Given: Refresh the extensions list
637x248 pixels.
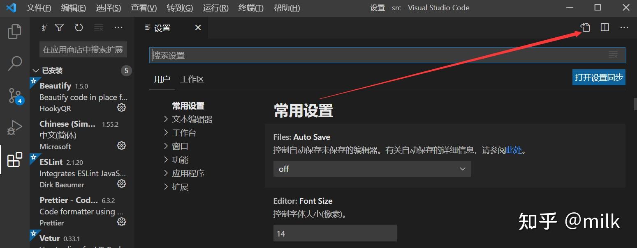Looking at the screenshot, I should [x=78, y=27].
